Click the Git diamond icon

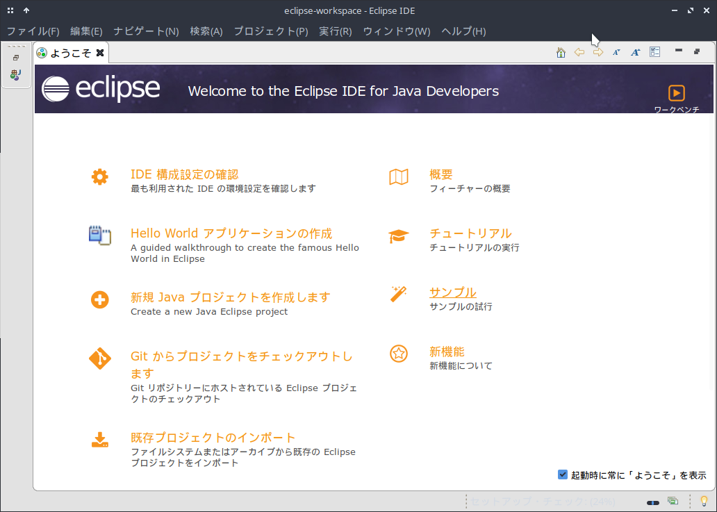(x=99, y=358)
